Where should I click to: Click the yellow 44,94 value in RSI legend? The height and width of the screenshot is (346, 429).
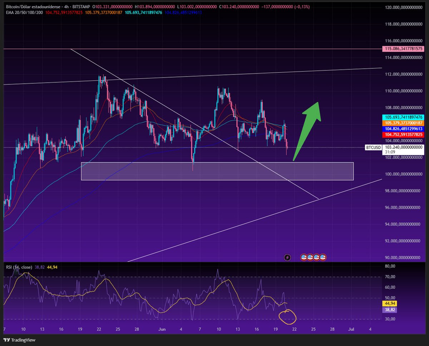tap(52, 267)
